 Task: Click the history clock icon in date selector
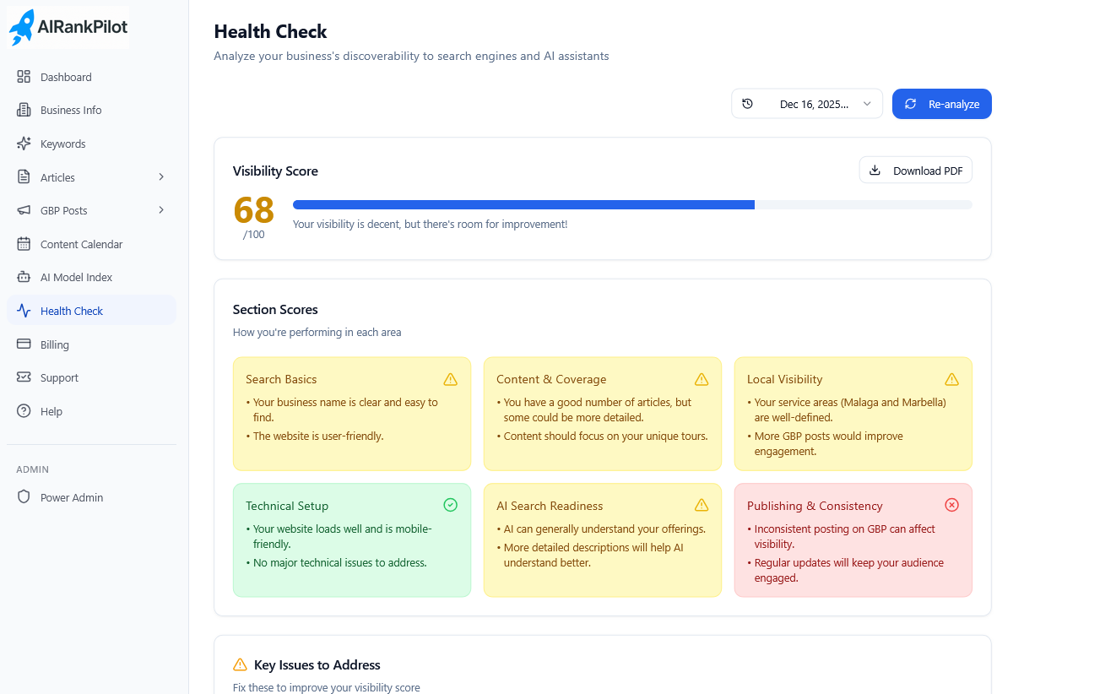pyautogui.click(x=747, y=104)
